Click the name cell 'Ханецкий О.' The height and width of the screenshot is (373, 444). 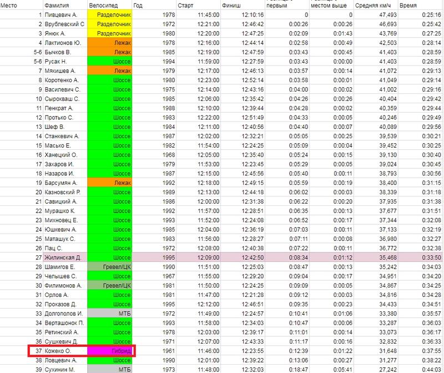(65, 155)
